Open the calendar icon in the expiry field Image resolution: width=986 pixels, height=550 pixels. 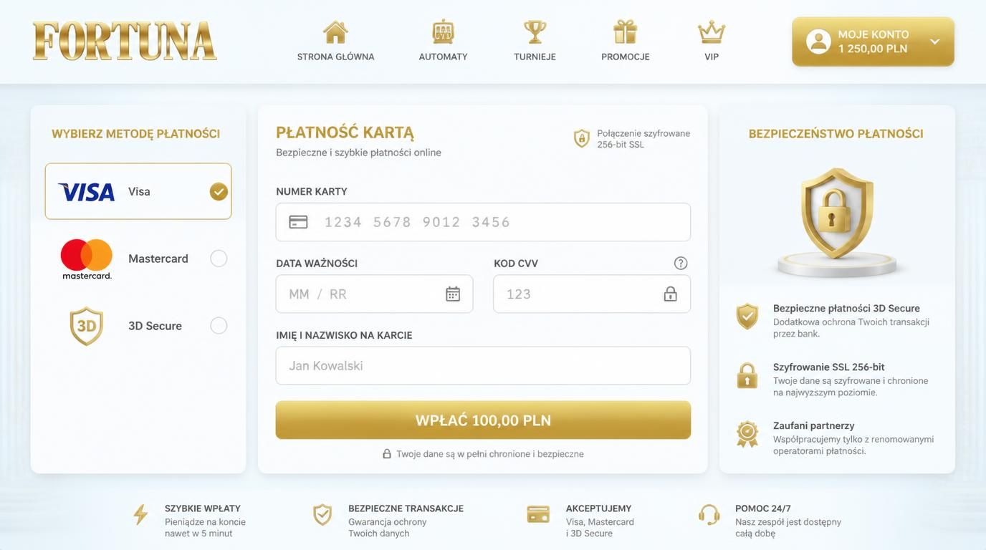coord(453,294)
